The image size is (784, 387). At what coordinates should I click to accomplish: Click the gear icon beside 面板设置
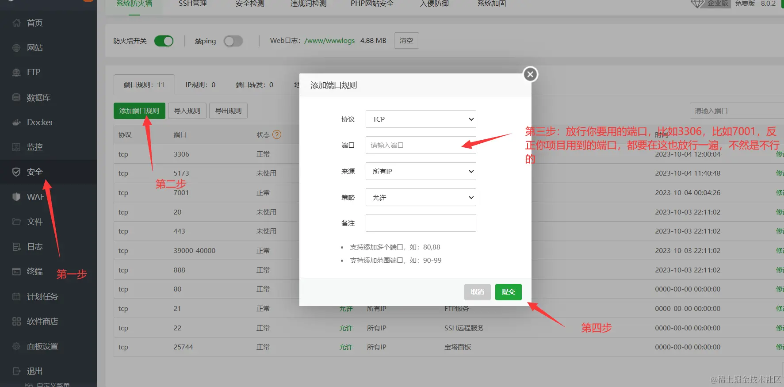coord(16,346)
